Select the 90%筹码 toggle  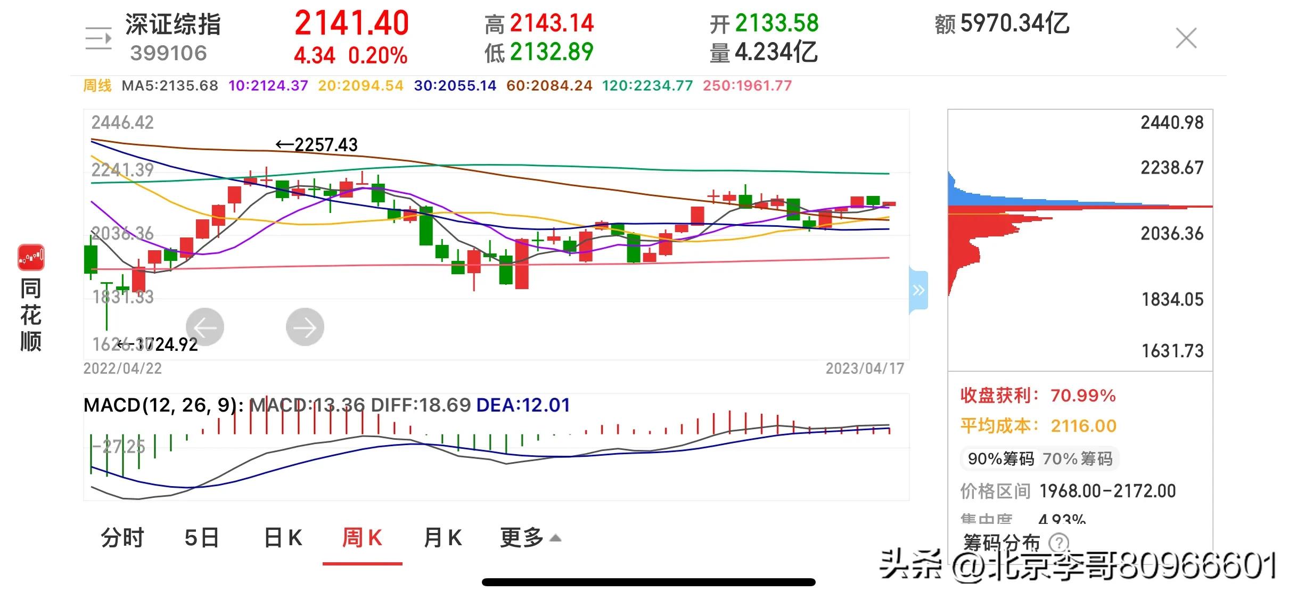tap(1000, 458)
